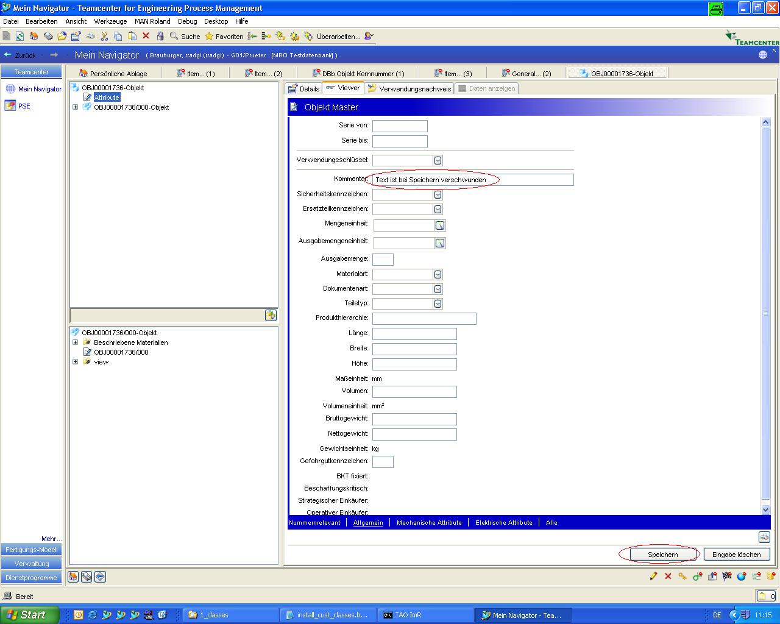Screen dimensions: 780x624
Task: Open the Persönliche Ablage tab
Action: click(114, 73)
